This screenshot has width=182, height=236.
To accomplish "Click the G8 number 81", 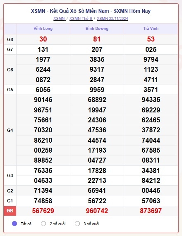I will coord(97,39).
